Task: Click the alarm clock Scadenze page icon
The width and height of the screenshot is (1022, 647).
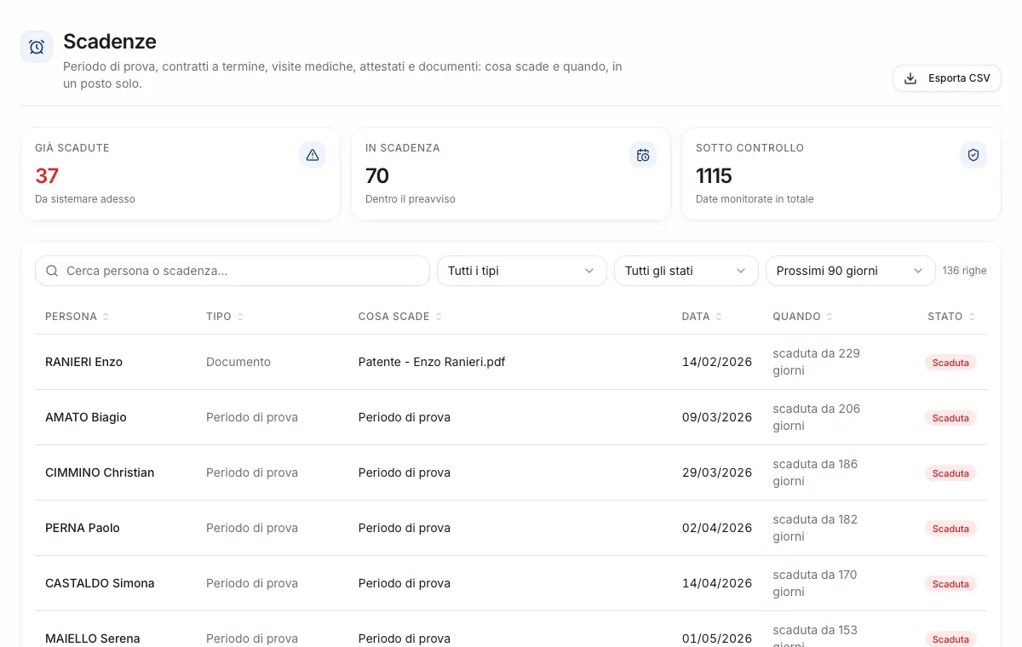Action: click(37, 47)
